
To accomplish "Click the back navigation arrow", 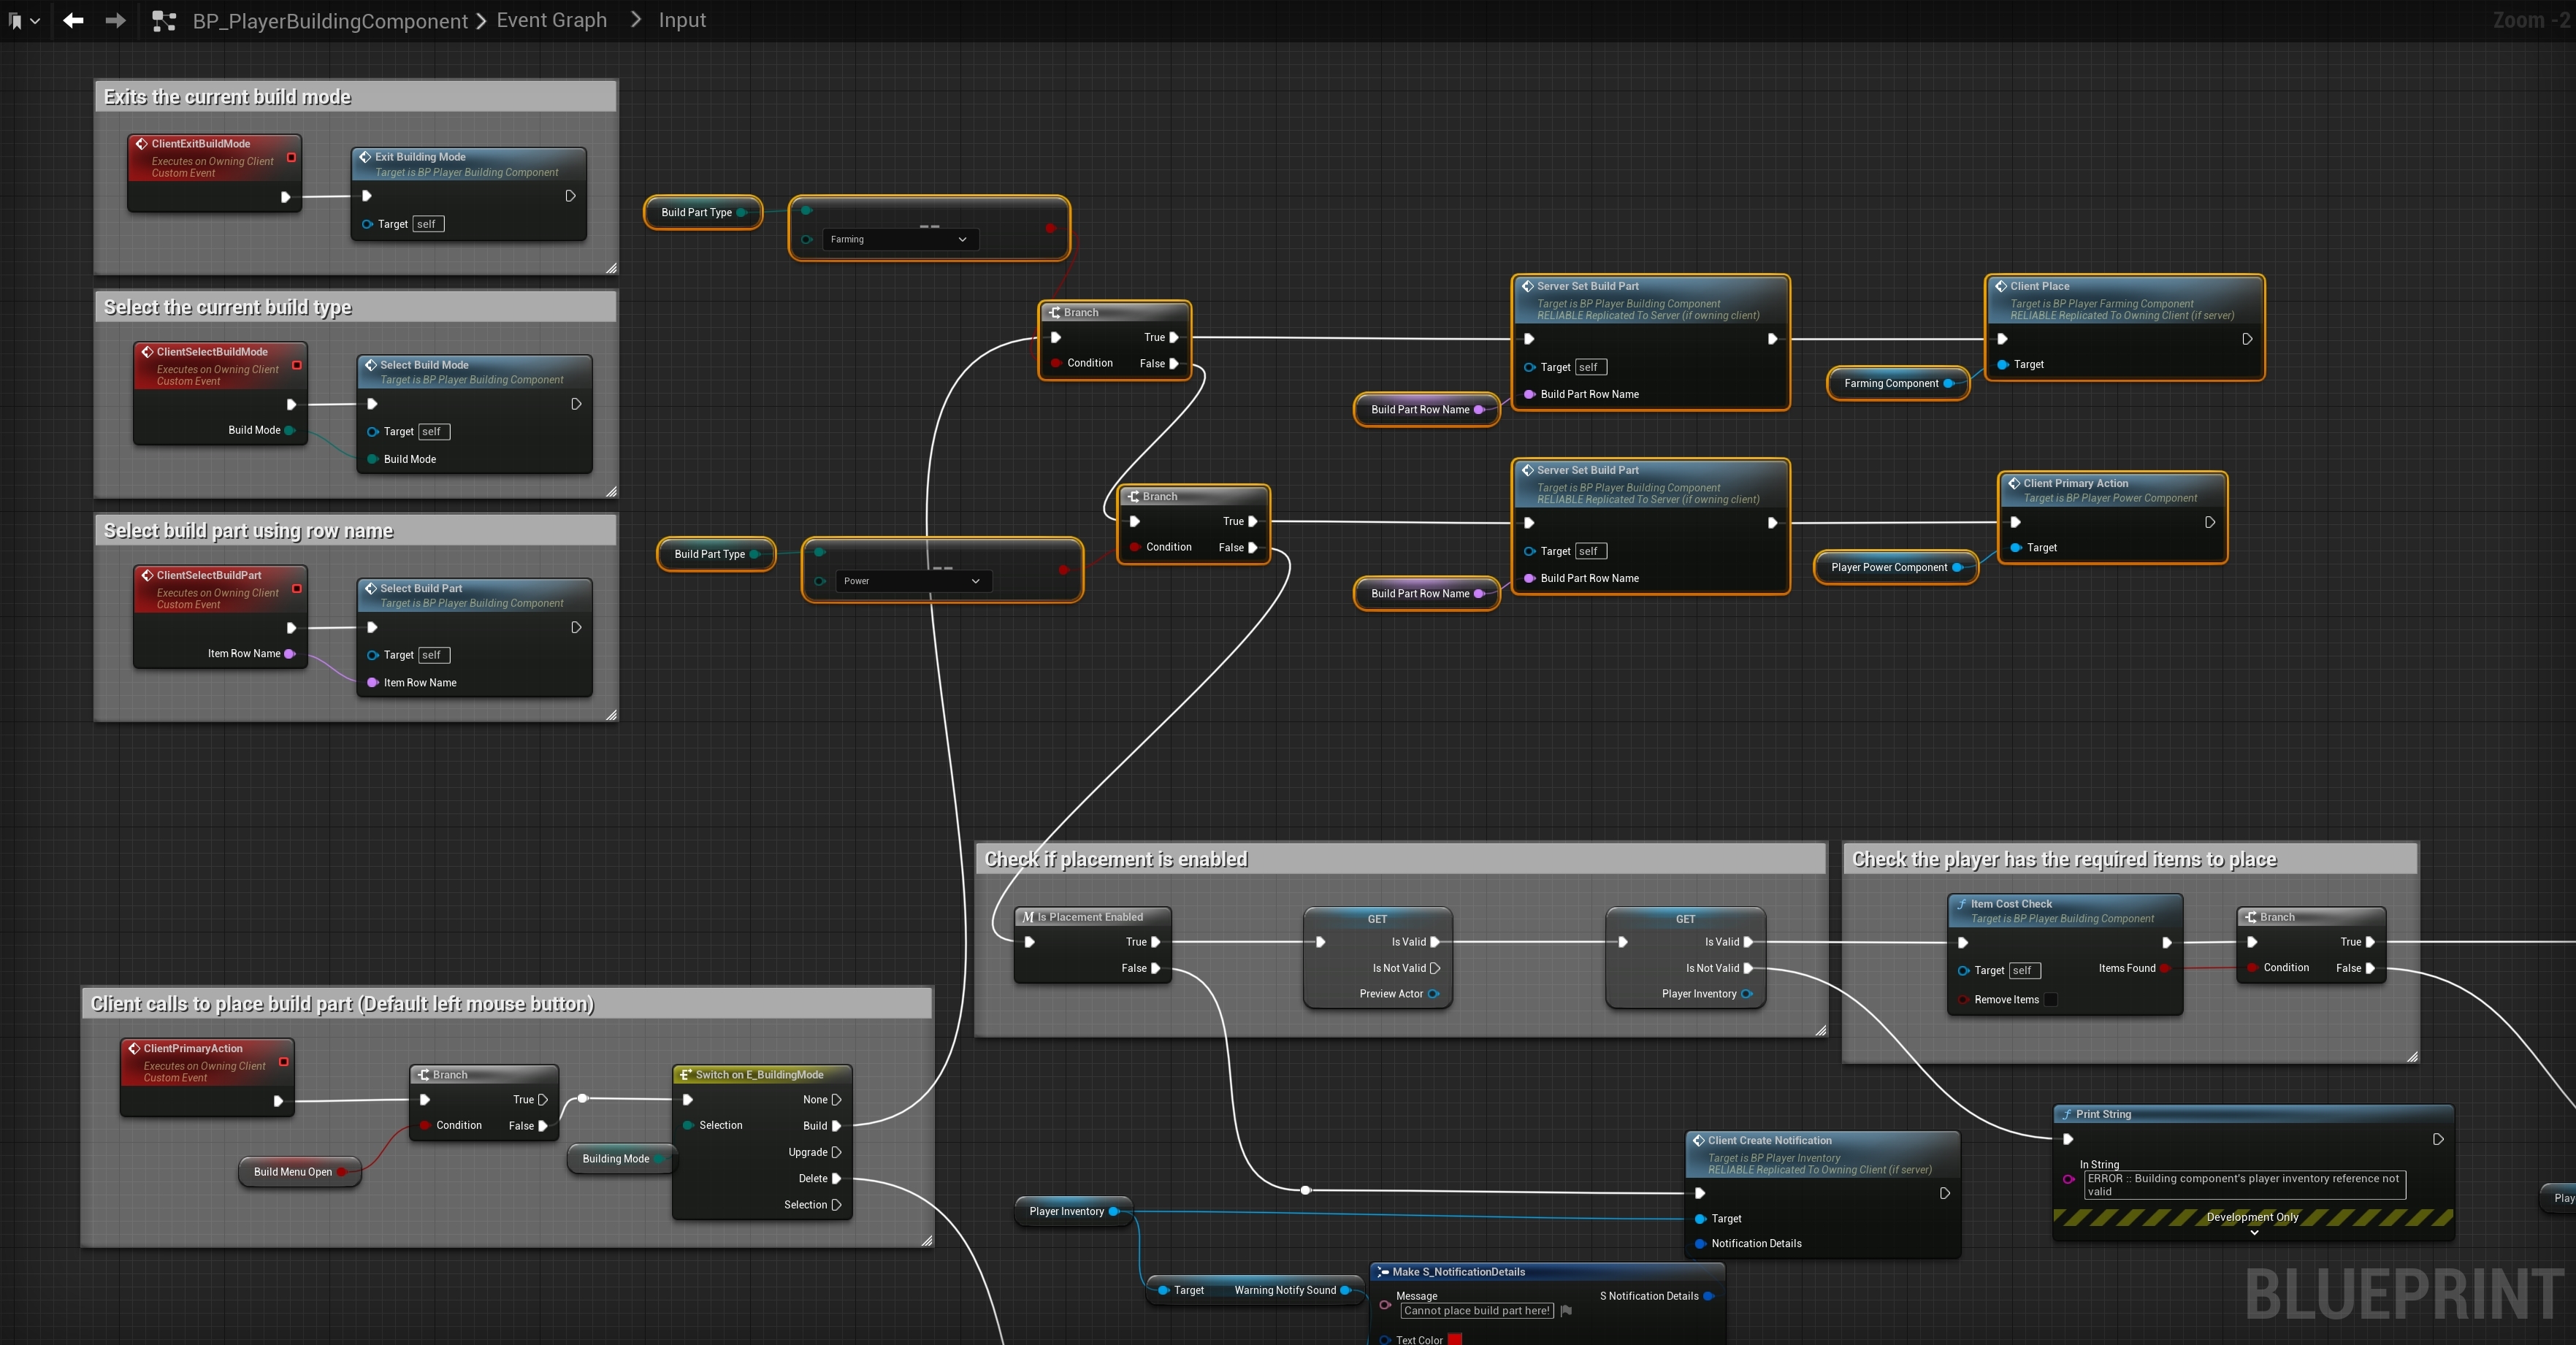I will tap(73, 20).
